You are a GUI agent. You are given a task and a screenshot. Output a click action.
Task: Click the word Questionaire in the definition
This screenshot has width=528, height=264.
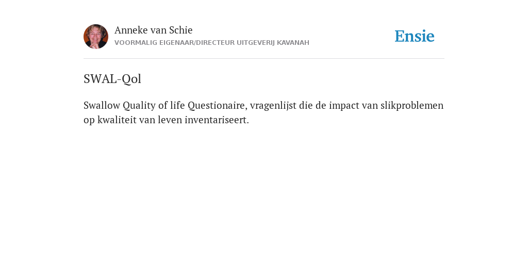218,106
